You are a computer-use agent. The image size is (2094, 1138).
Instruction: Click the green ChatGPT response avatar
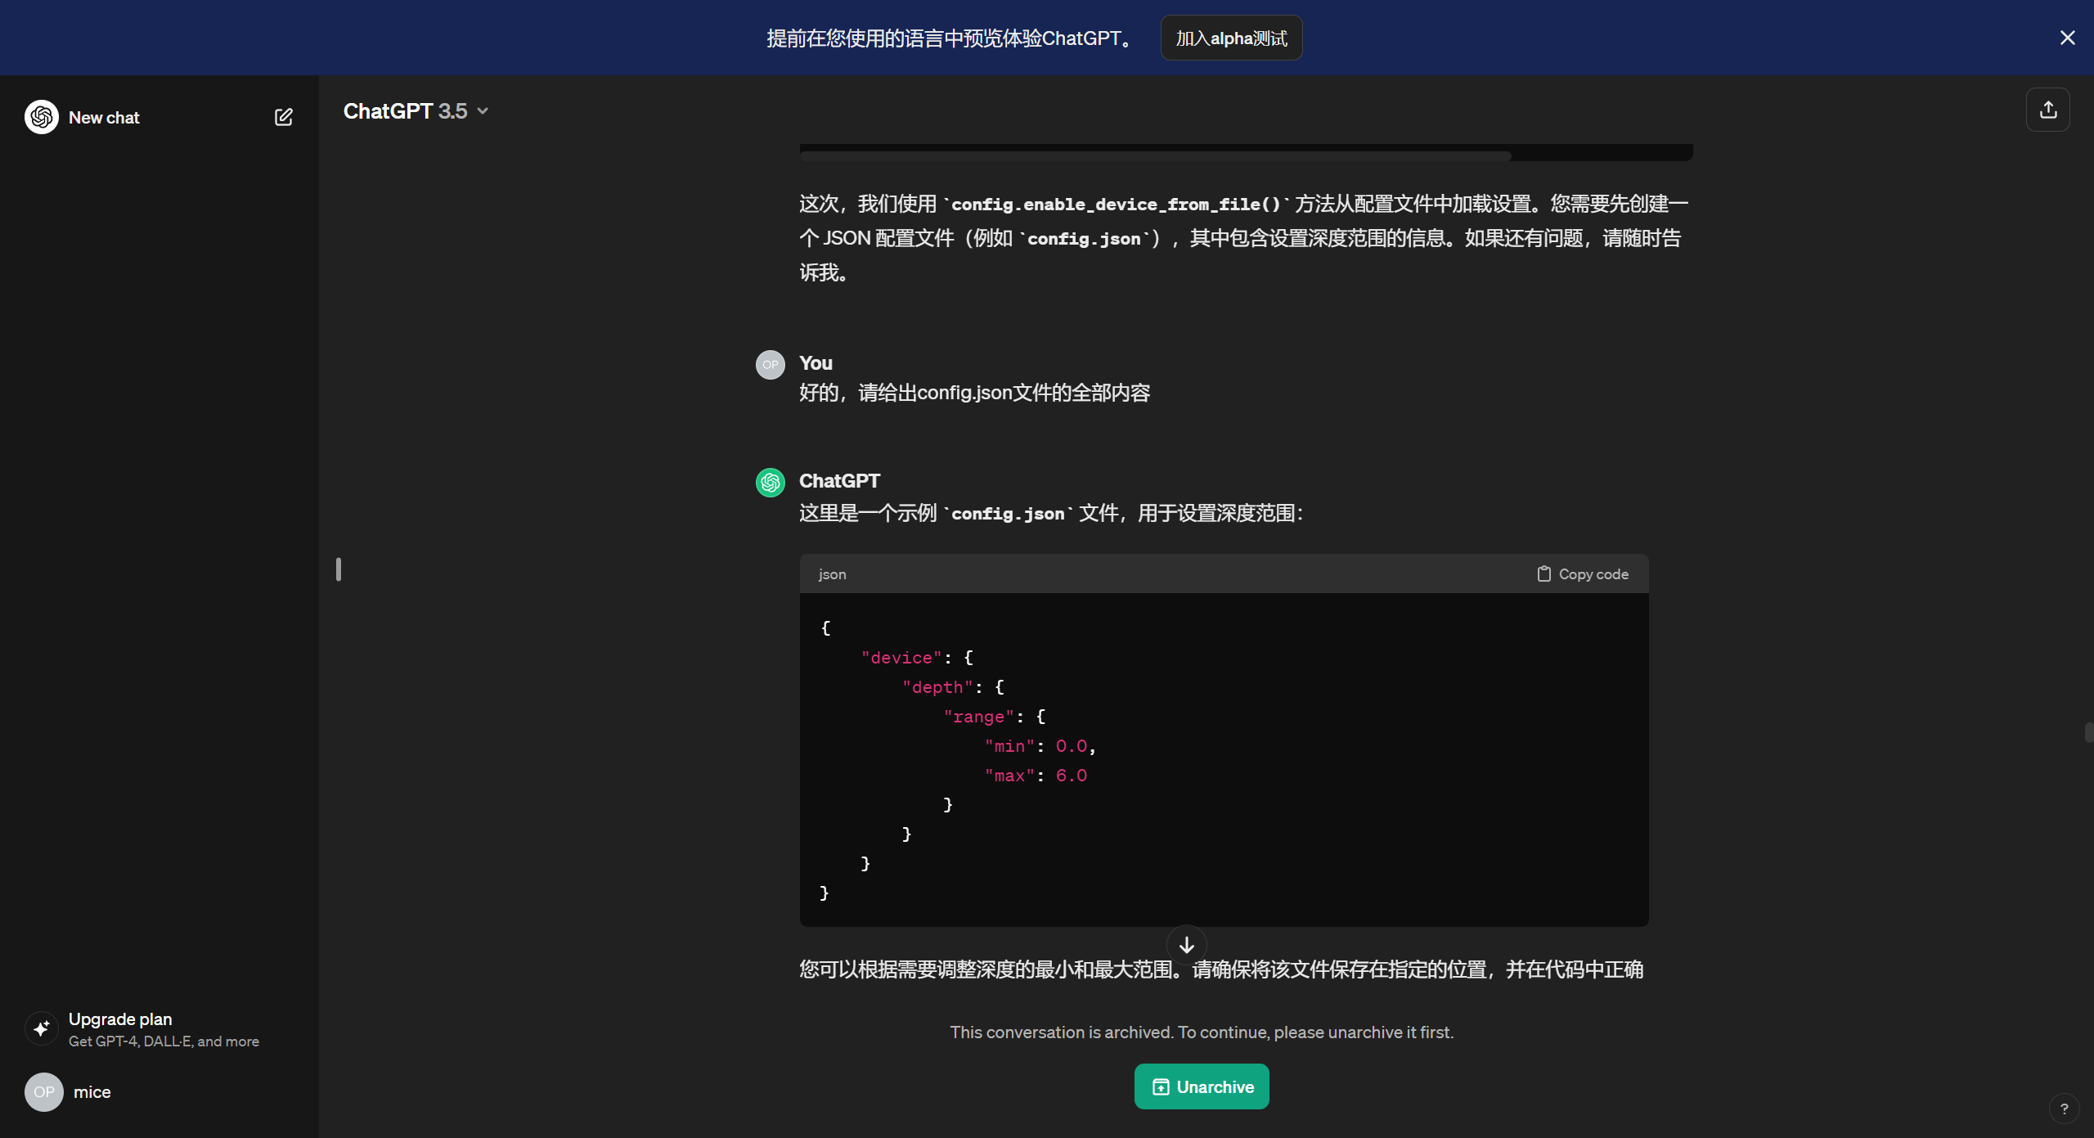770,483
